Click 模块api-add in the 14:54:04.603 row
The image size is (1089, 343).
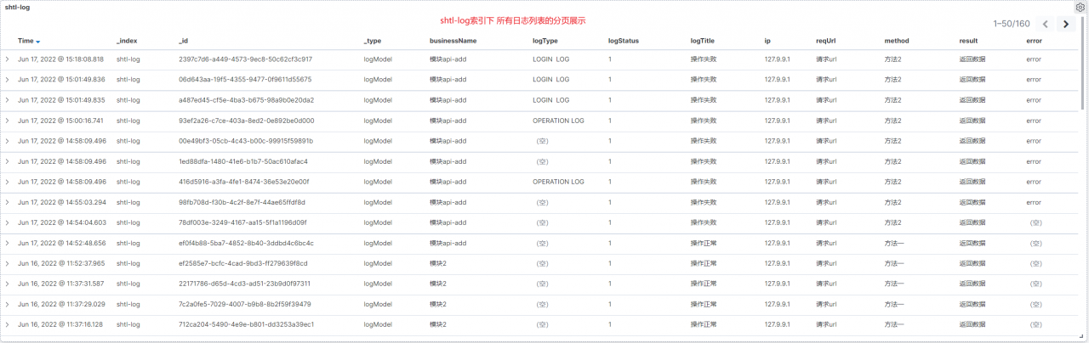(x=448, y=222)
